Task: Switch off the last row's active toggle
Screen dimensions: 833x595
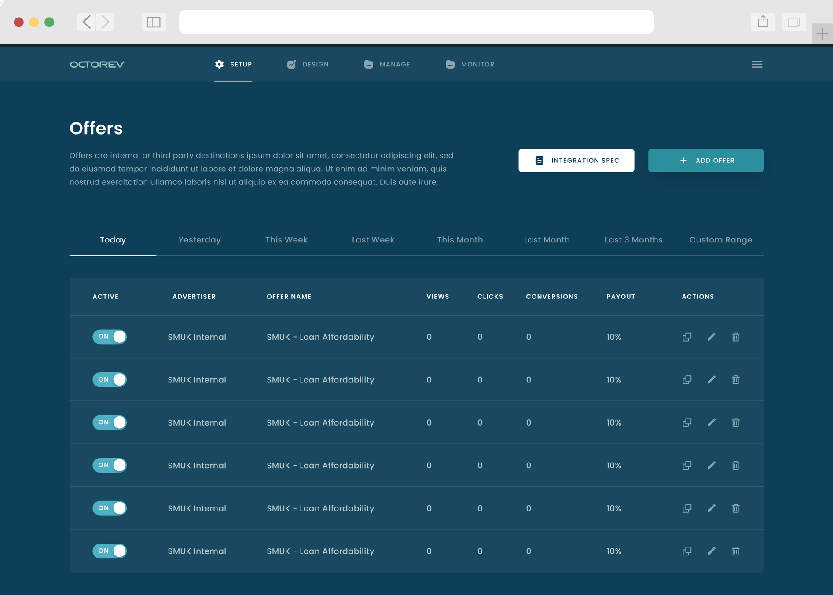Action: [110, 551]
